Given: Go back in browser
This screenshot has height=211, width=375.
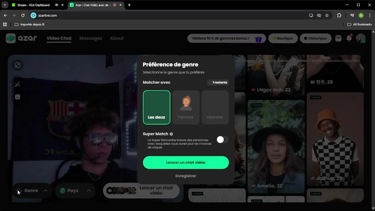Looking at the screenshot, I should click(x=5, y=15).
